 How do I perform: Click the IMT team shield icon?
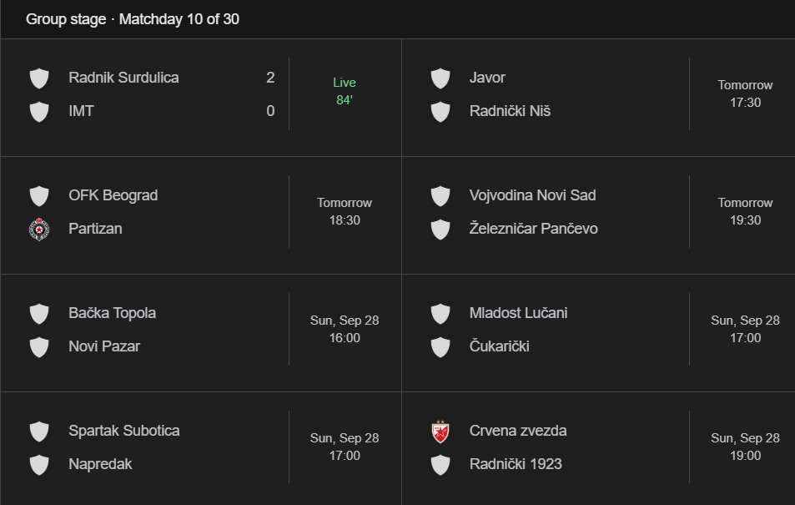39,112
